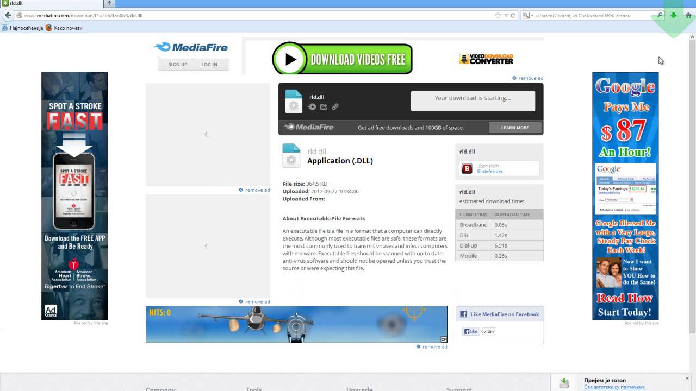Click remove ad link under the jet game banner

coord(431,346)
